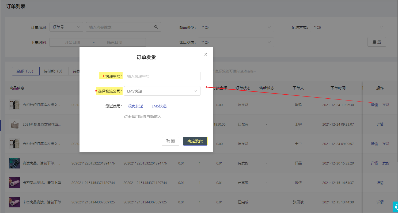Click the 订单状态 column header

(x=243, y=88)
